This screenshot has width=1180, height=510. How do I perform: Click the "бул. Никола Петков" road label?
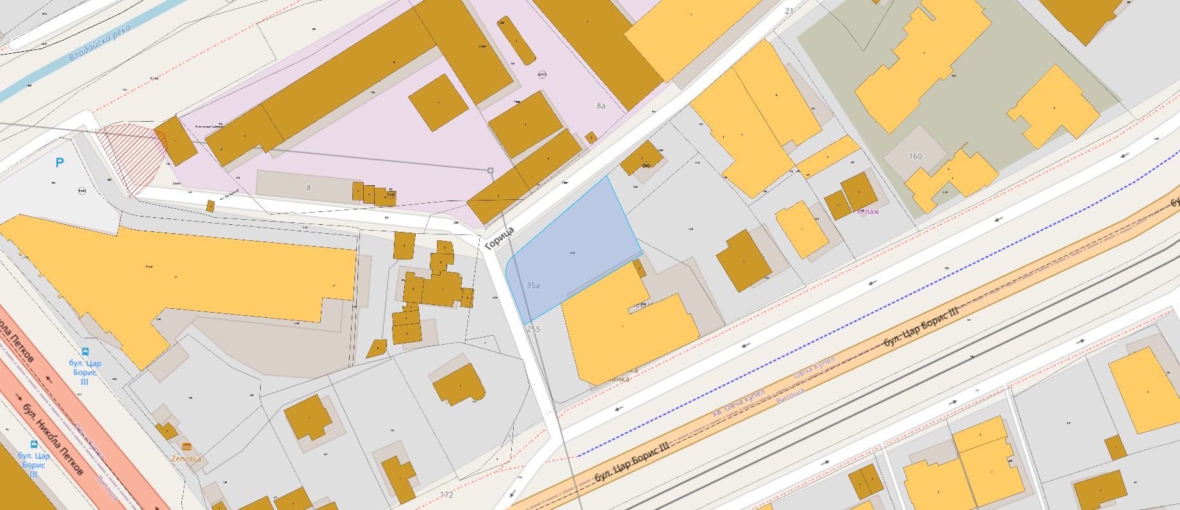pyautogui.click(x=53, y=440)
